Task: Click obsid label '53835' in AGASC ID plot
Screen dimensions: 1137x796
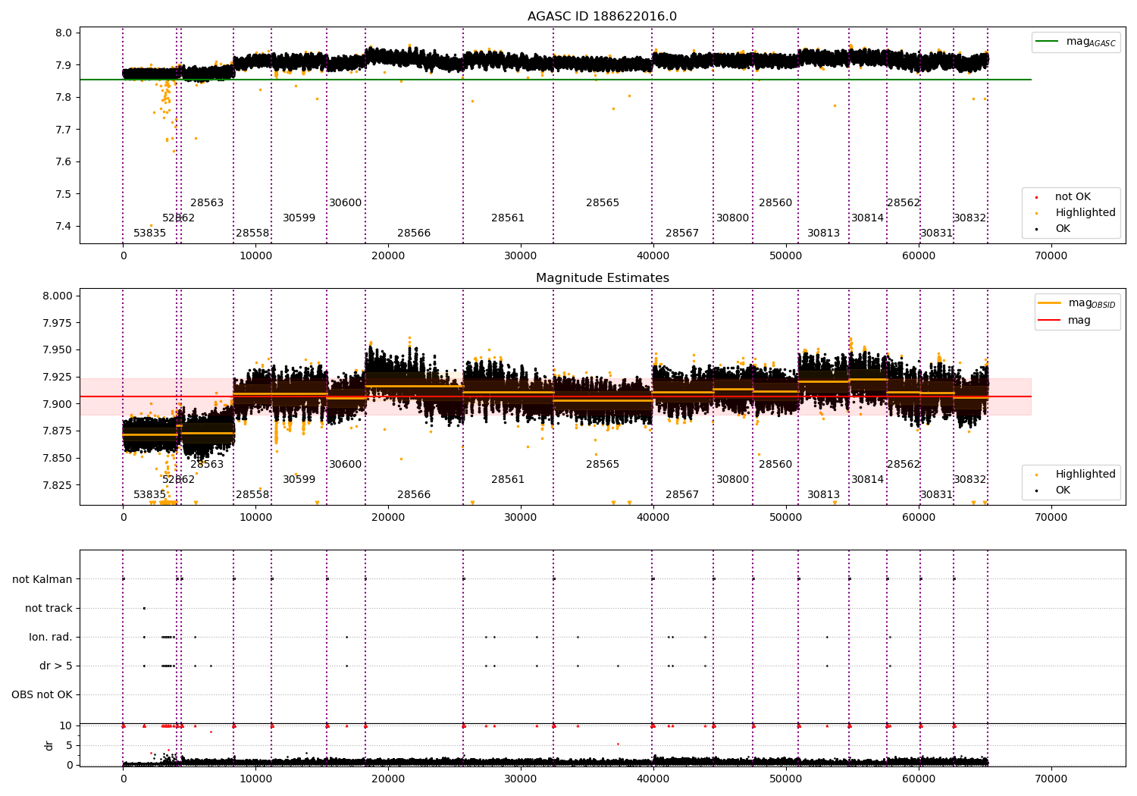Action: [150, 233]
